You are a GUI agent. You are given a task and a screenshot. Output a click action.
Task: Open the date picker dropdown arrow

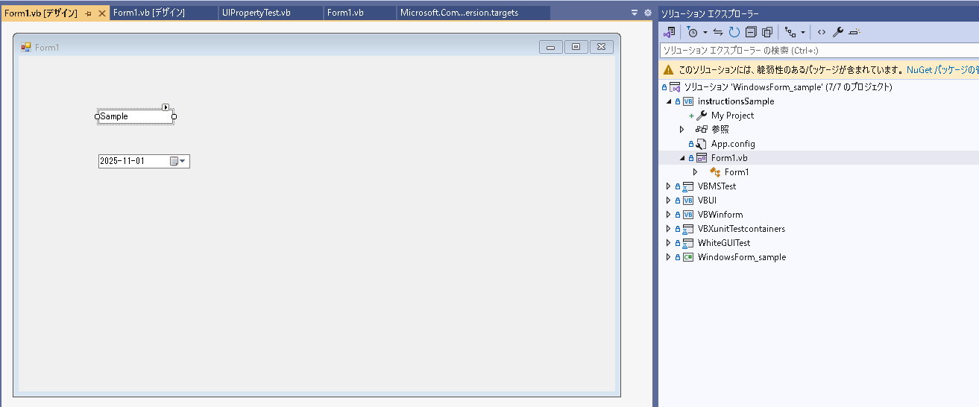coord(183,161)
